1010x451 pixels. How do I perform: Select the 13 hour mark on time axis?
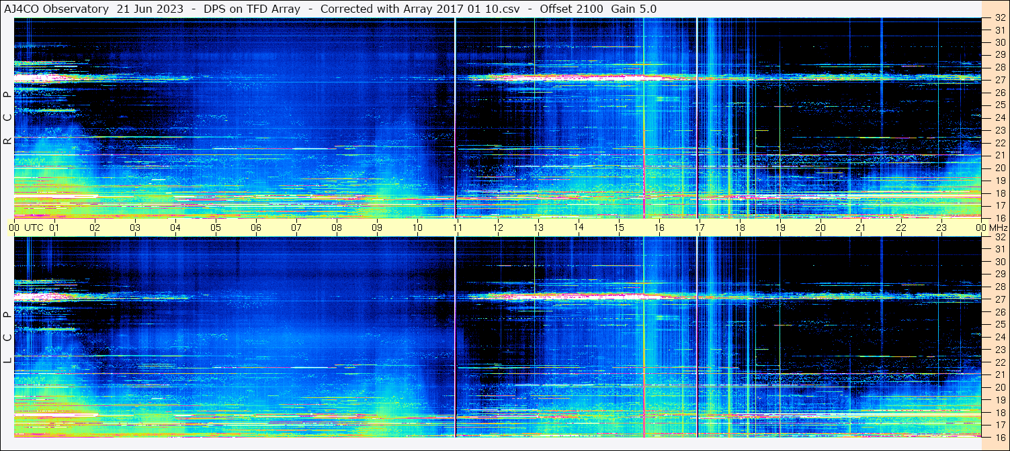[x=538, y=228]
